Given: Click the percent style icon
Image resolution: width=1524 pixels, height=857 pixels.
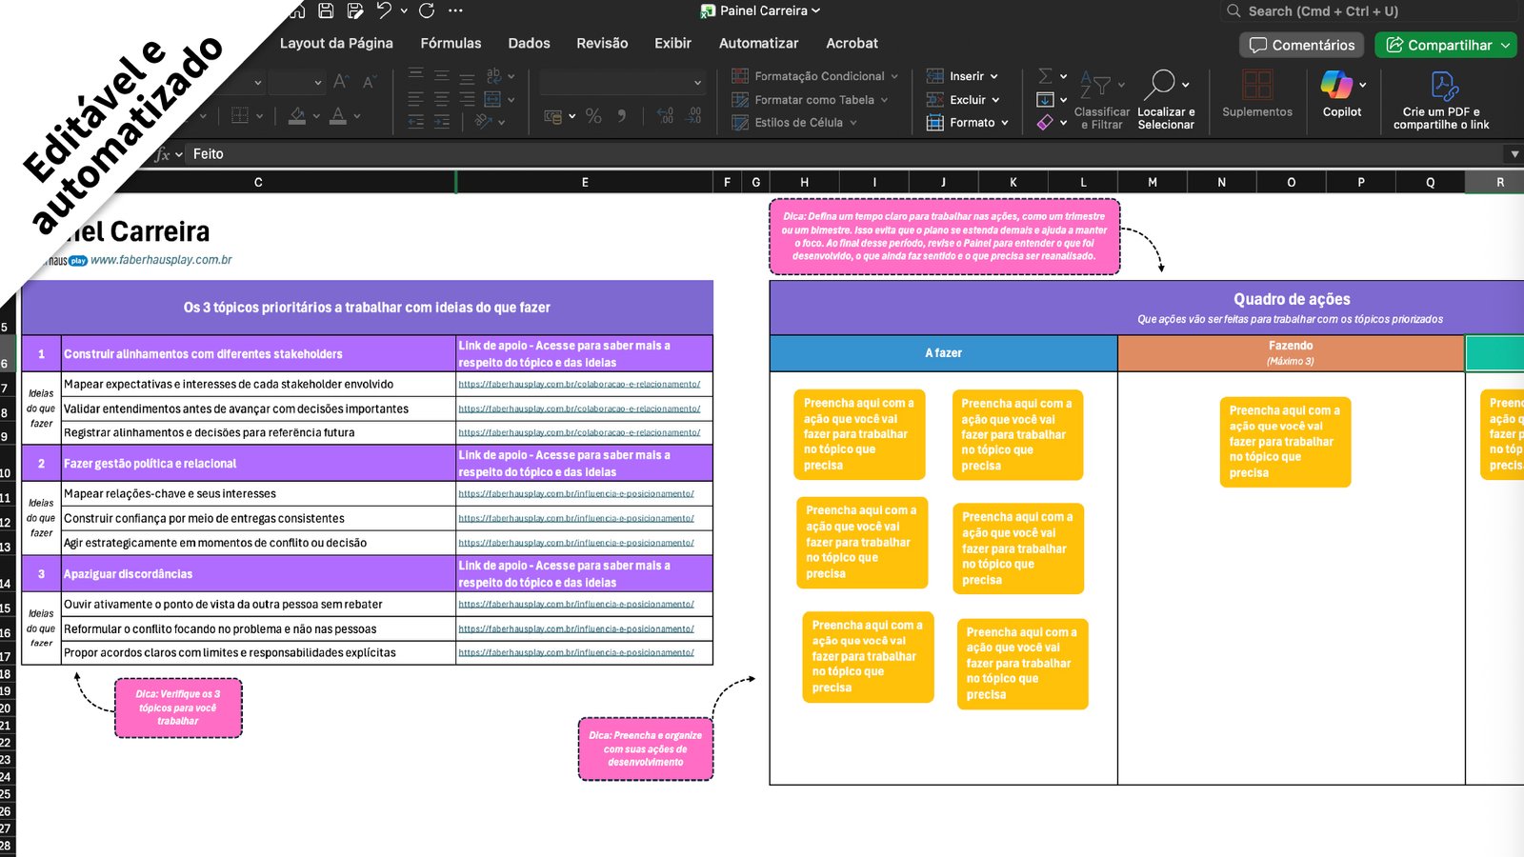Looking at the screenshot, I should tap(593, 116).
